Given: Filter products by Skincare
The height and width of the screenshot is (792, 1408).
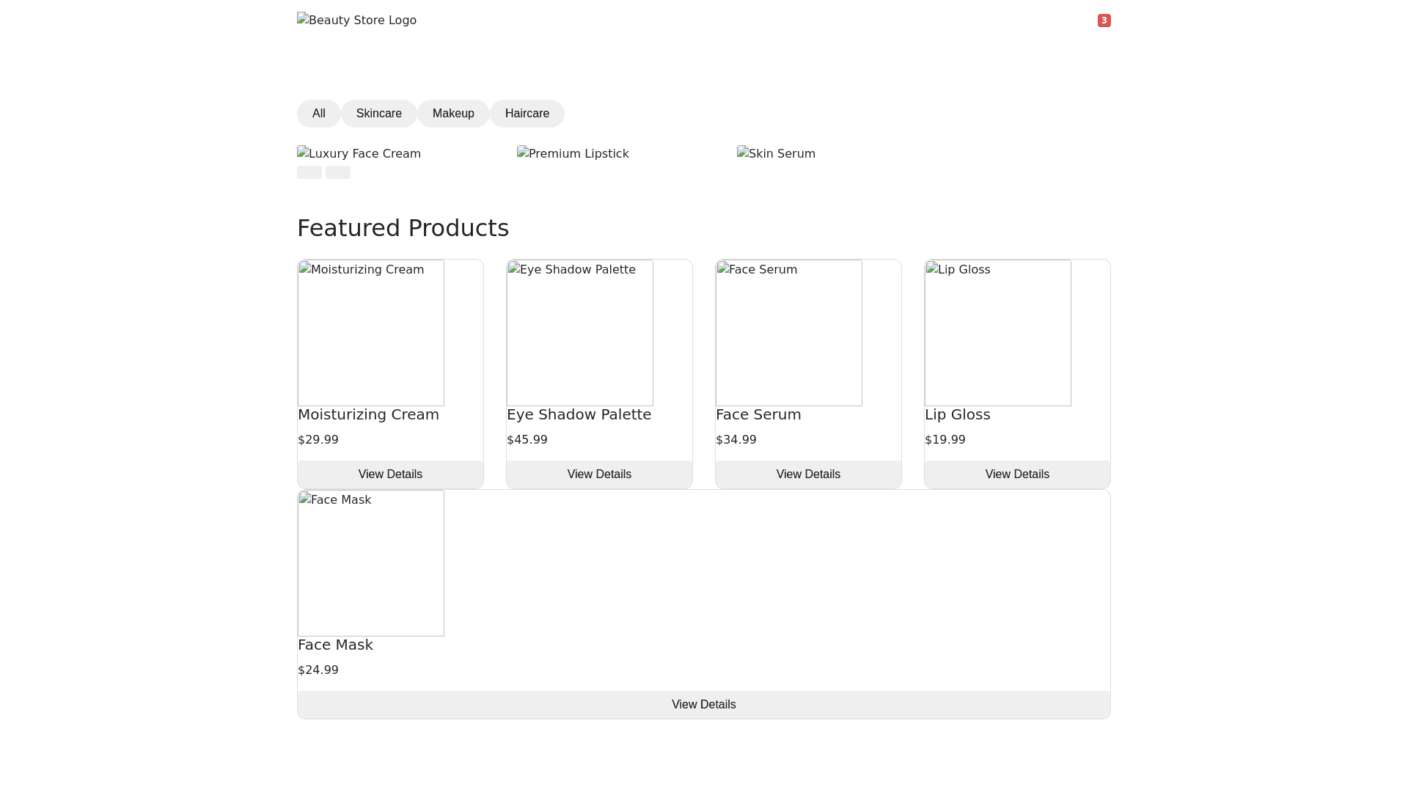Looking at the screenshot, I should (x=378, y=114).
